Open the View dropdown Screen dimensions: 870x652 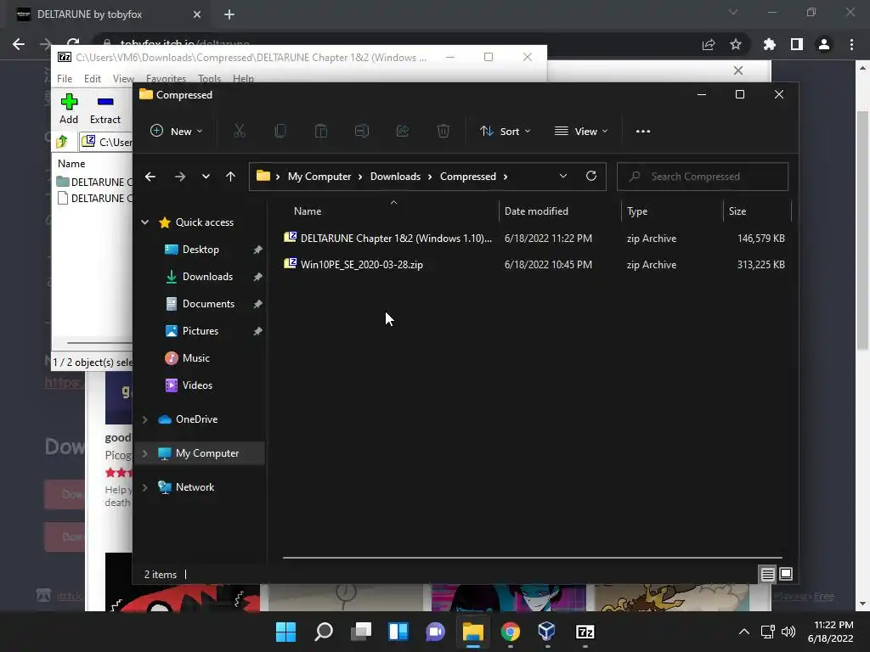pos(581,132)
